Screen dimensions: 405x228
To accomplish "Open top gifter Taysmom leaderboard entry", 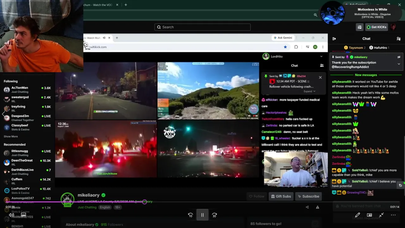I will [355, 48].
